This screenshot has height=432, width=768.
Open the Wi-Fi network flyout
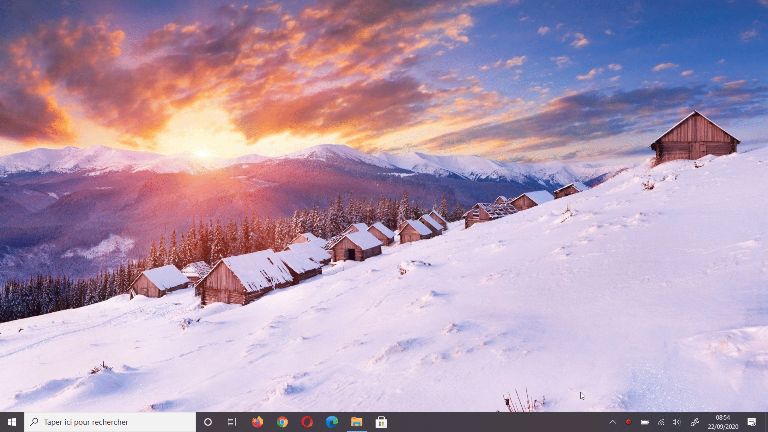(661, 422)
